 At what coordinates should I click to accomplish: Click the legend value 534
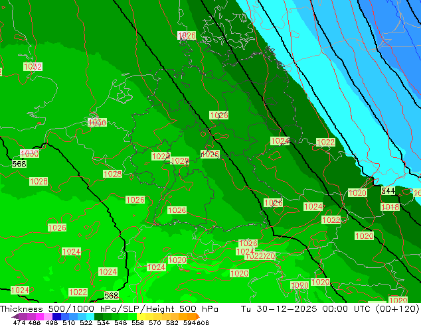pos(103,322)
